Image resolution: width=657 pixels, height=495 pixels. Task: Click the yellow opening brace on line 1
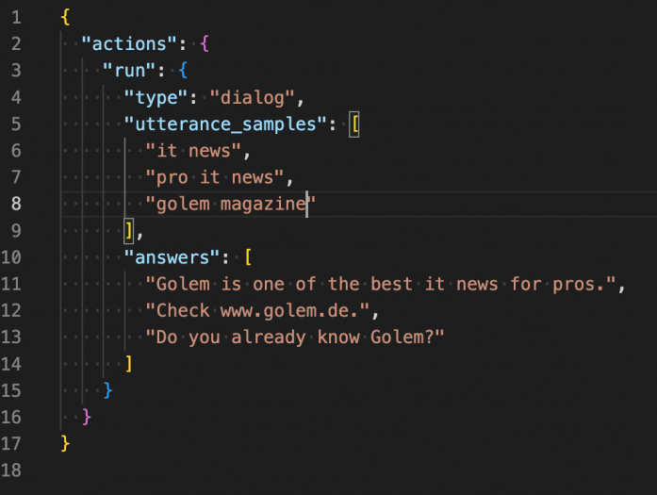click(x=65, y=18)
